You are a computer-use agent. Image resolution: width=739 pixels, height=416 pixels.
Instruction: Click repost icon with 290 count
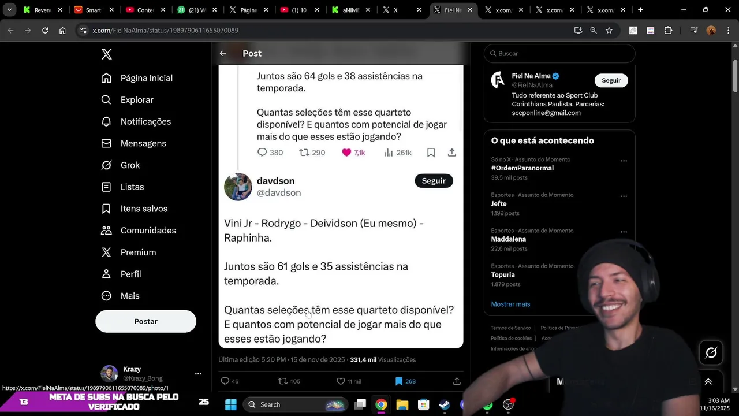click(304, 153)
